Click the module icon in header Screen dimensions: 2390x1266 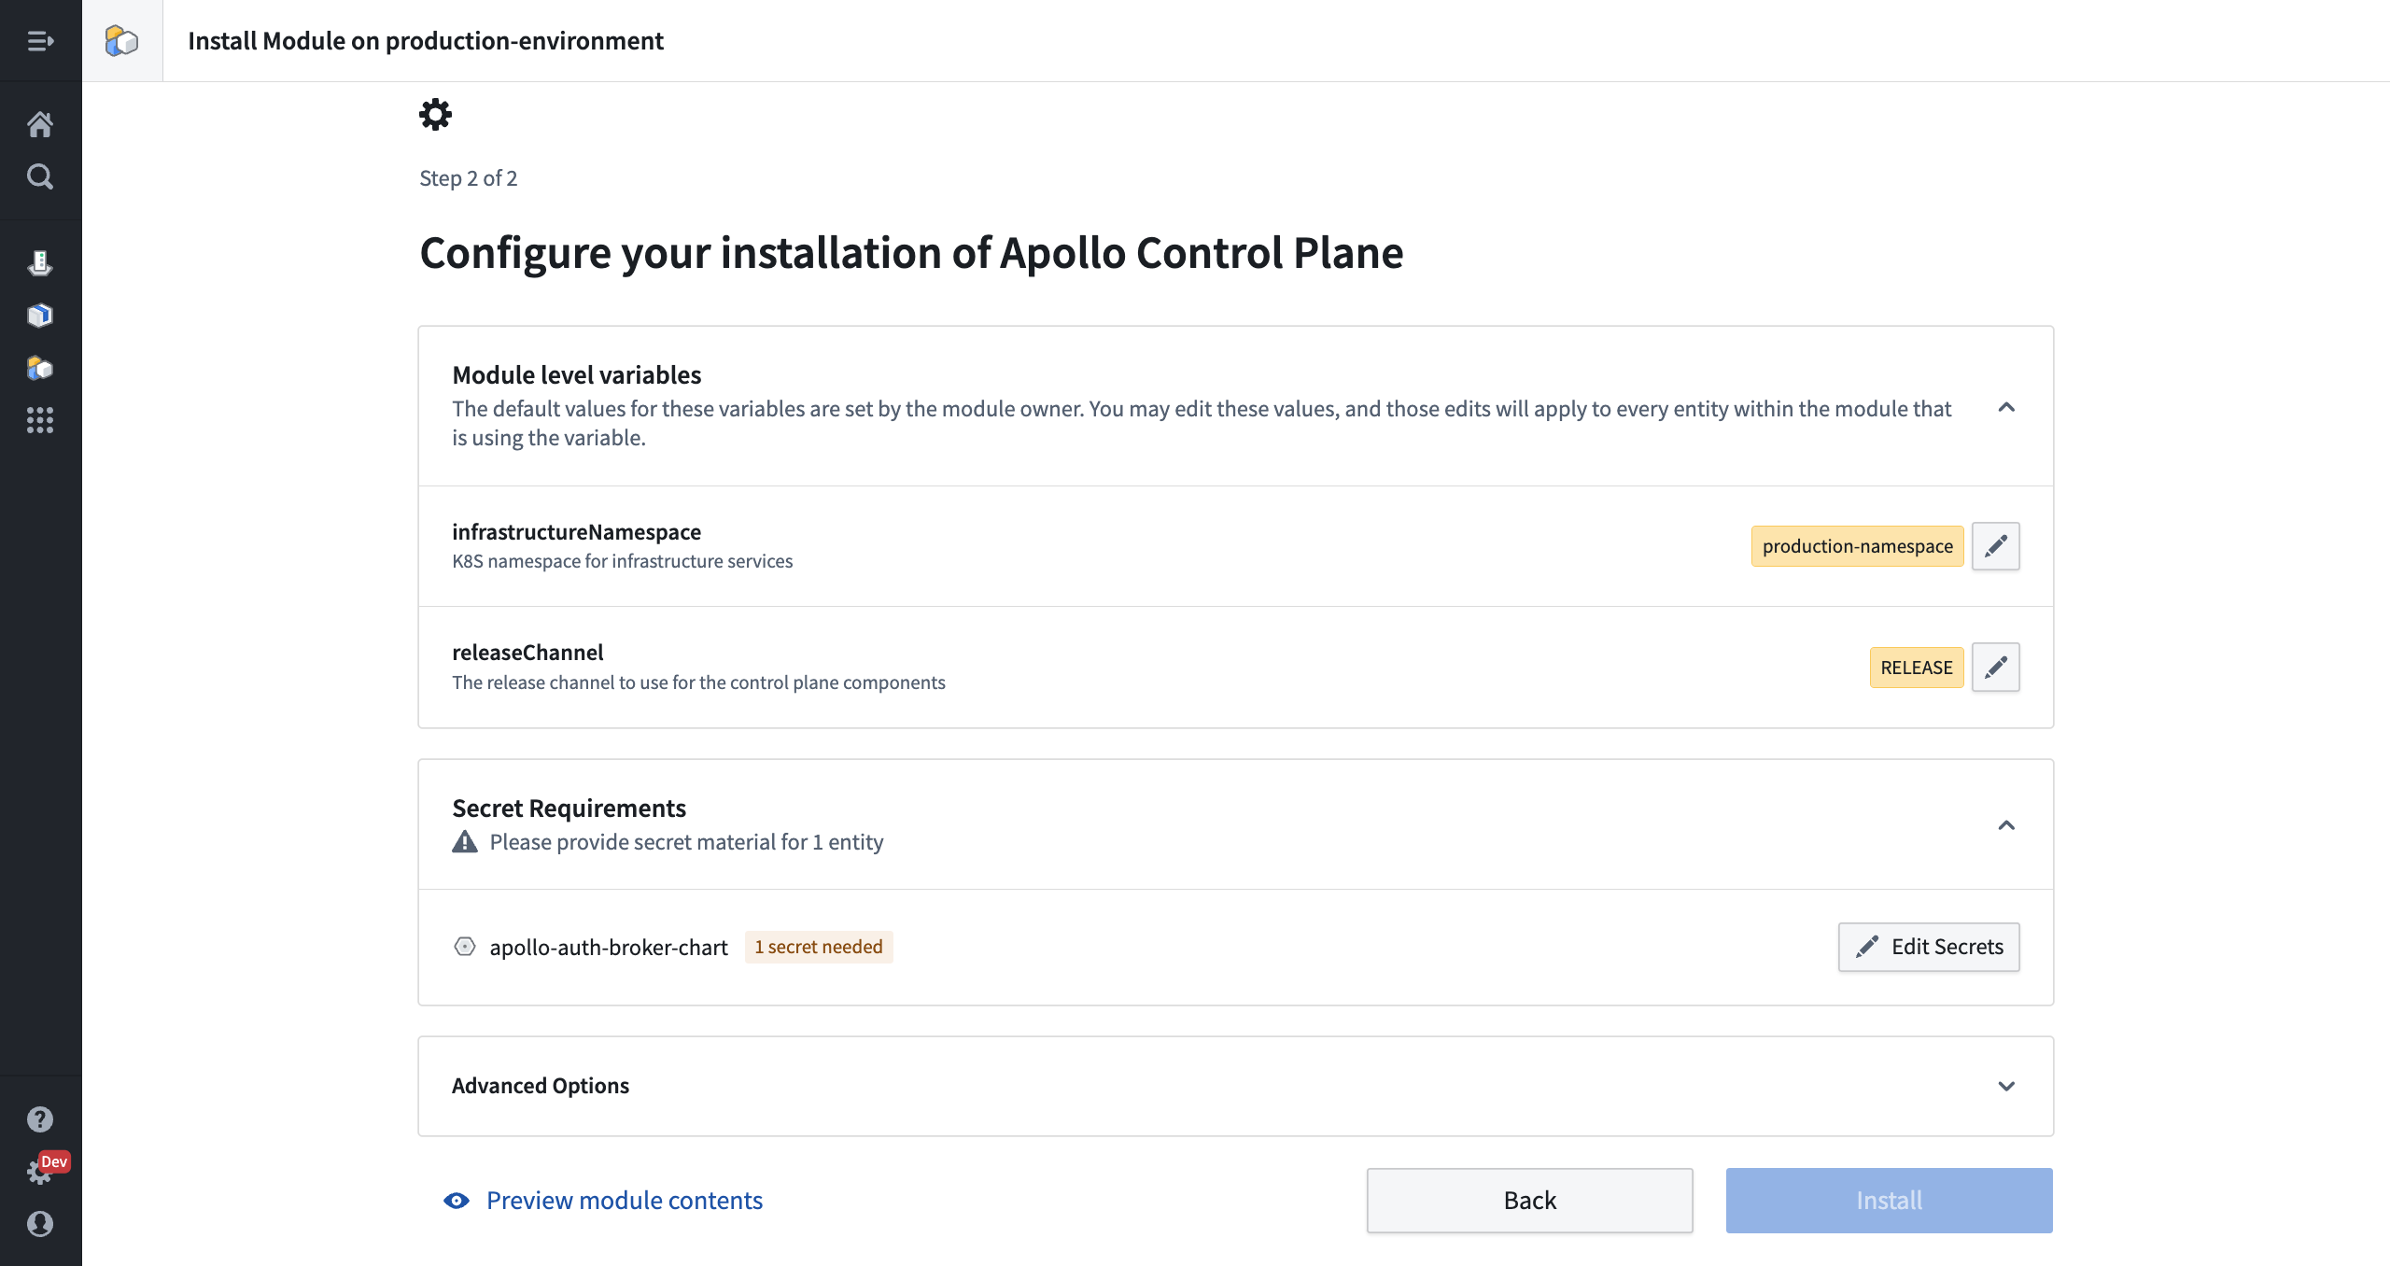(x=121, y=41)
